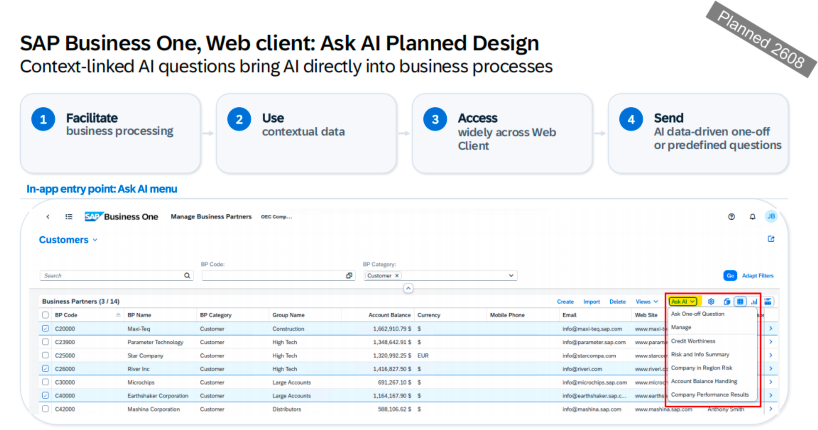Viewport: 818px width, 430px height.
Task: Remove the Customer token with its X
Action: point(397,275)
